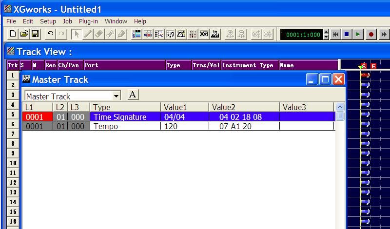Open the Drum window icon
The width and height of the screenshot is (390, 229).
[x=181, y=34]
